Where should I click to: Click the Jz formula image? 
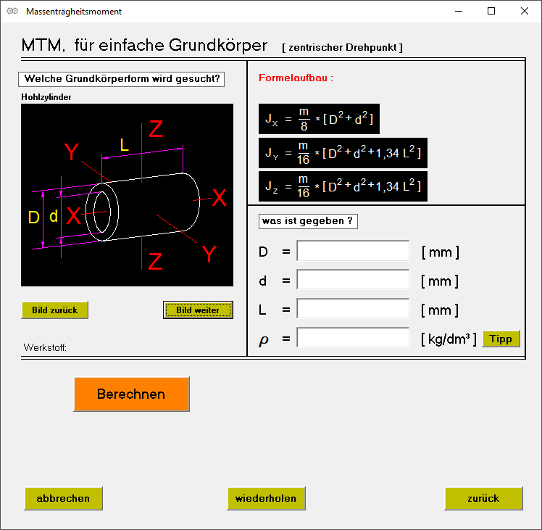tap(343, 186)
